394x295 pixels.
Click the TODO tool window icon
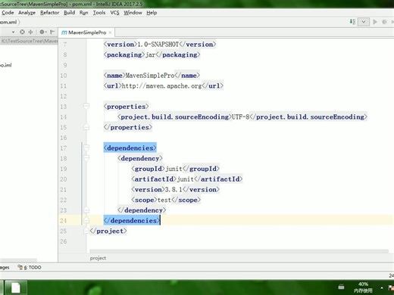pyautogui.click(x=20, y=267)
